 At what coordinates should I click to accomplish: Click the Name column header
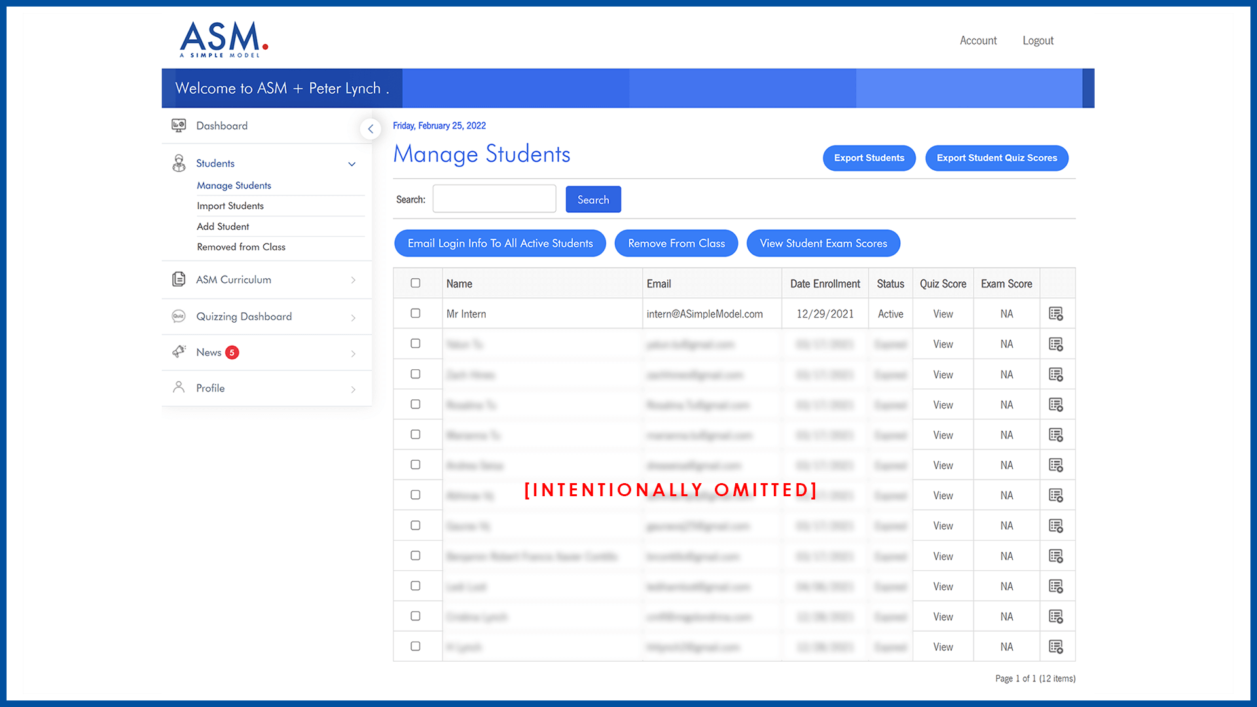pos(459,283)
